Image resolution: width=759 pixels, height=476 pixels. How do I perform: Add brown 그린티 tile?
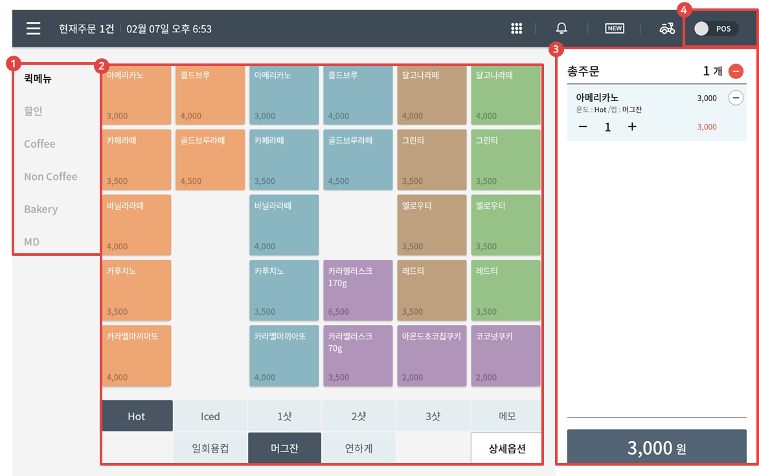tap(432, 159)
